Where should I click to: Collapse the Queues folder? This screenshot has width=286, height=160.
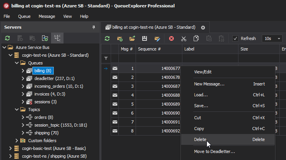pyautogui.click(x=17, y=63)
